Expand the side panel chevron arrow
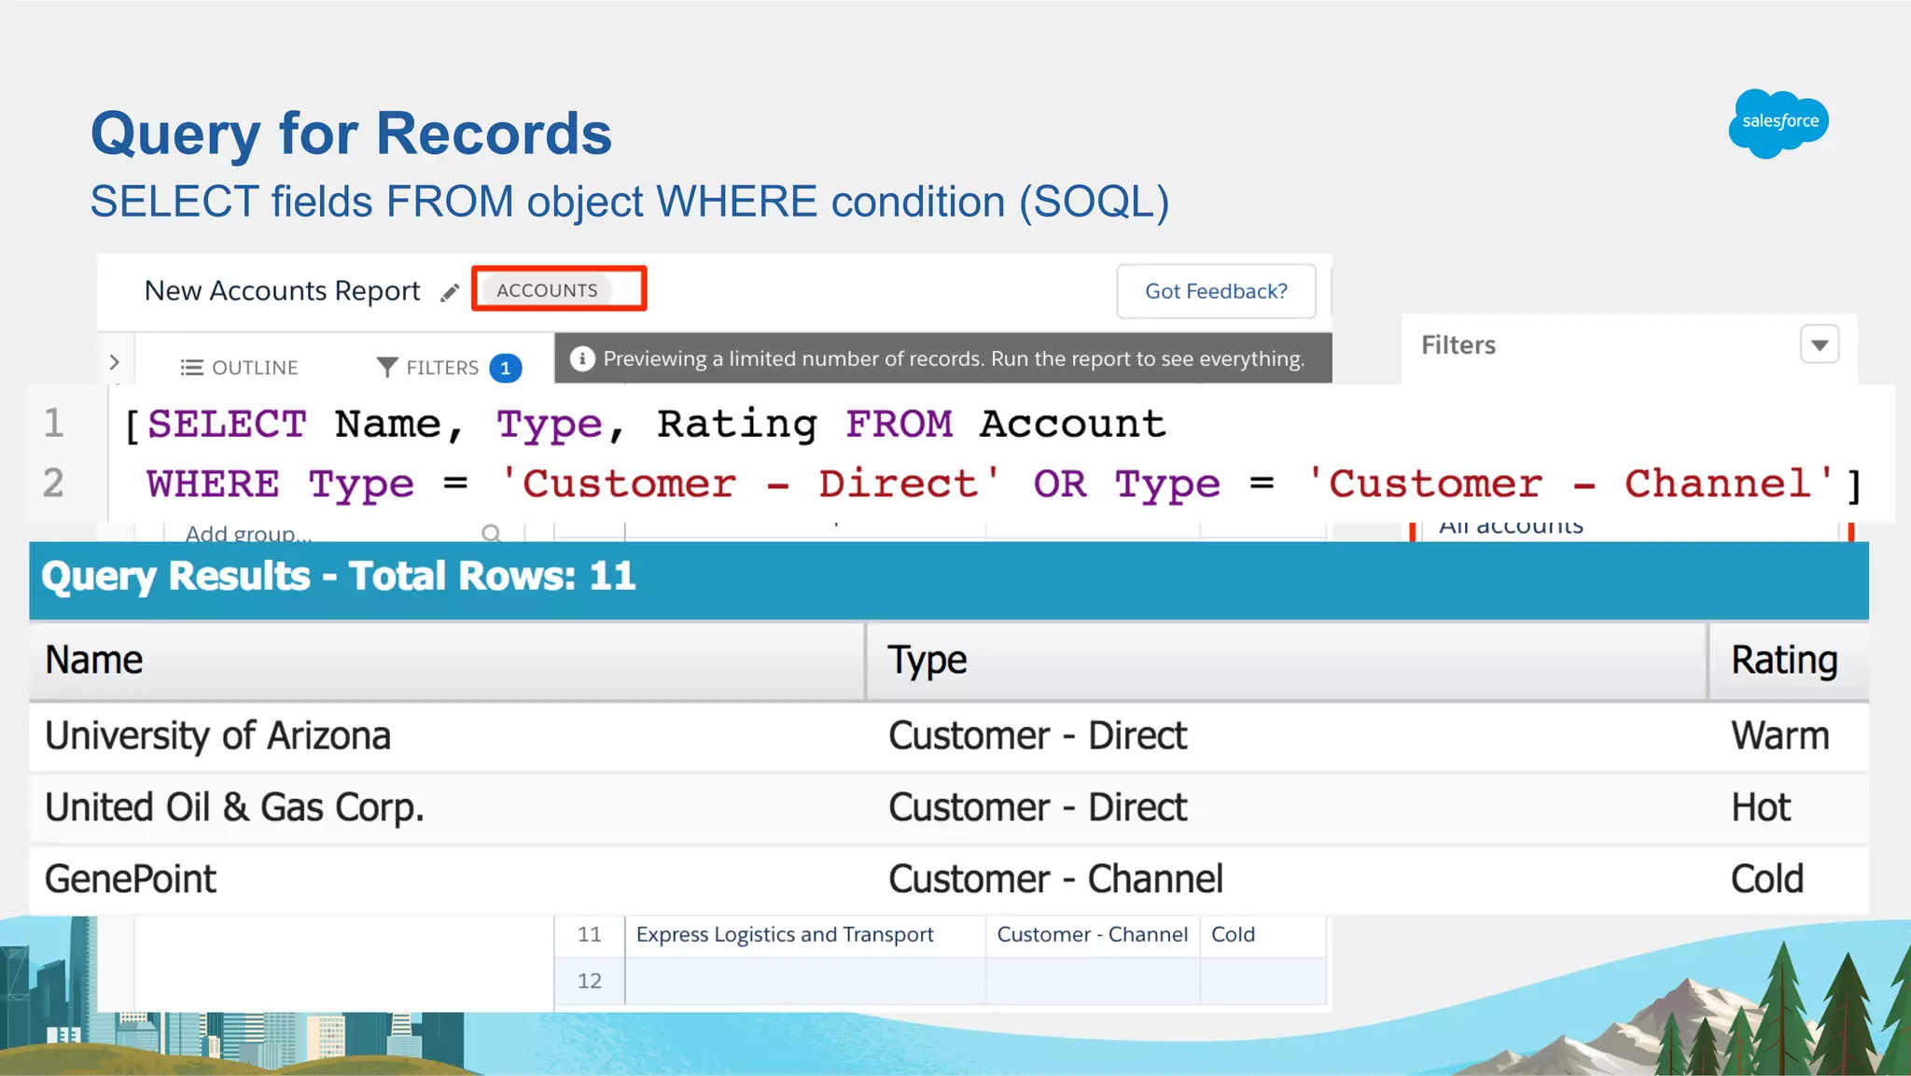Screen dimensions: 1911x1076 click(x=115, y=362)
